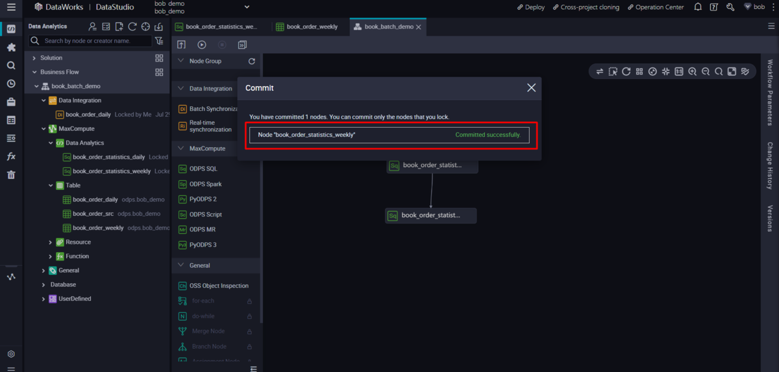
Task: Click the fullscreen icon on canvas toolbar
Action: [732, 72]
